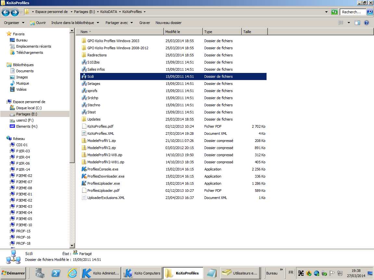Open the view options dropdown arrow

(349, 23)
